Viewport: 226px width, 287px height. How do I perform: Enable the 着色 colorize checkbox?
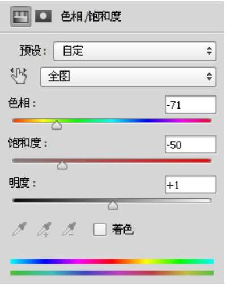point(100,230)
